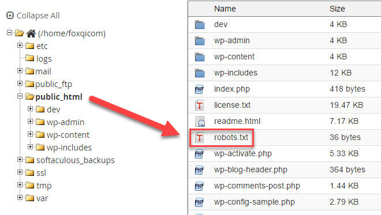
Task: Click the Collapse All link text
Action: pyautogui.click(x=38, y=16)
